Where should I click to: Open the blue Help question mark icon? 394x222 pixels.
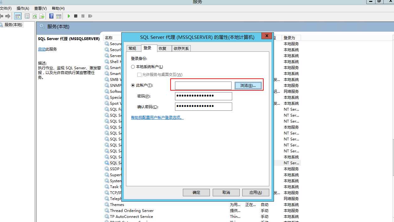51,16
